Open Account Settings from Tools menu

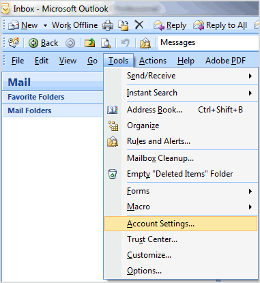point(181,224)
